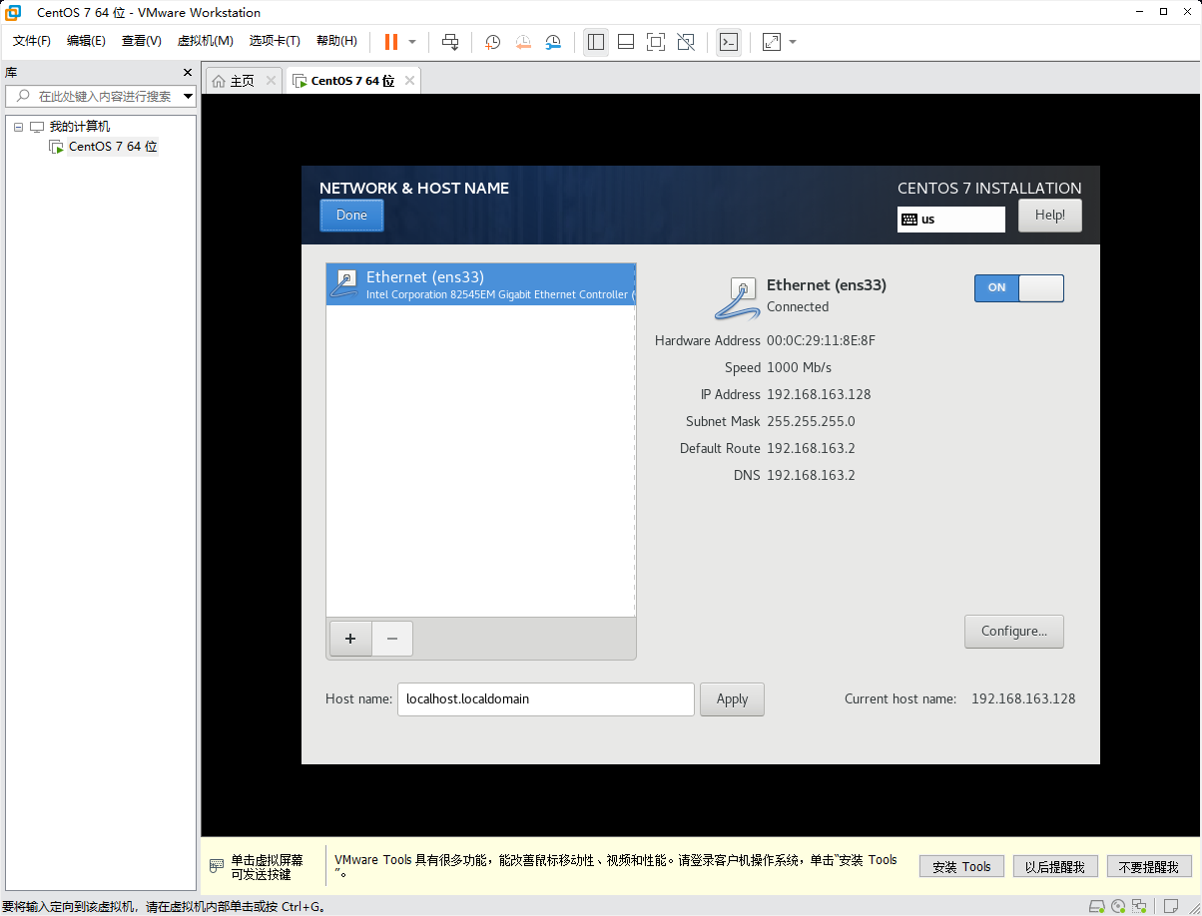
Task: Click the Hardware Address 00:0C:29:11:8E:8F text
Action: tap(821, 341)
